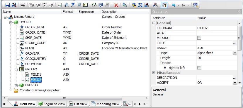
Task: Select the ORDER_NUM field row
Action: coord(35,27)
